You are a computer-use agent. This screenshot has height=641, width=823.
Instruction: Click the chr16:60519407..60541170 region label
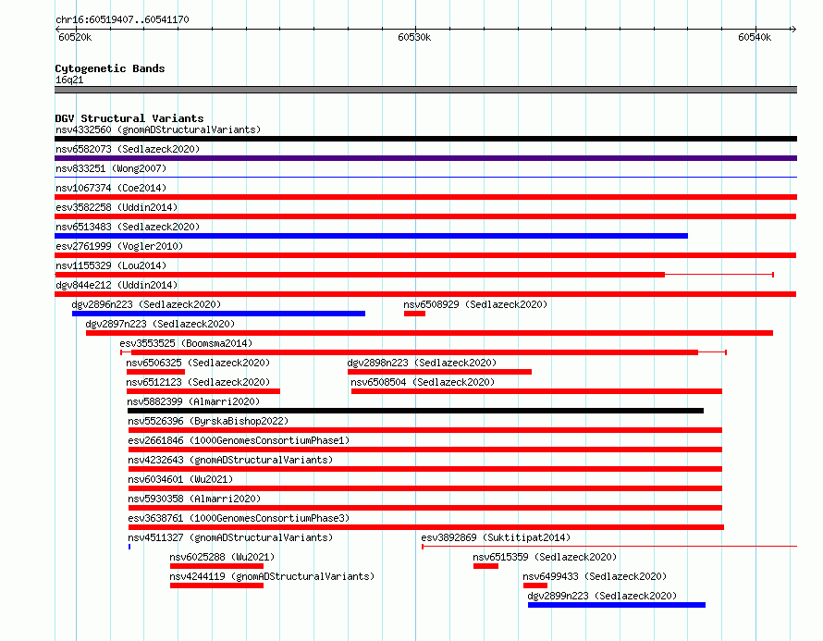pos(122,20)
